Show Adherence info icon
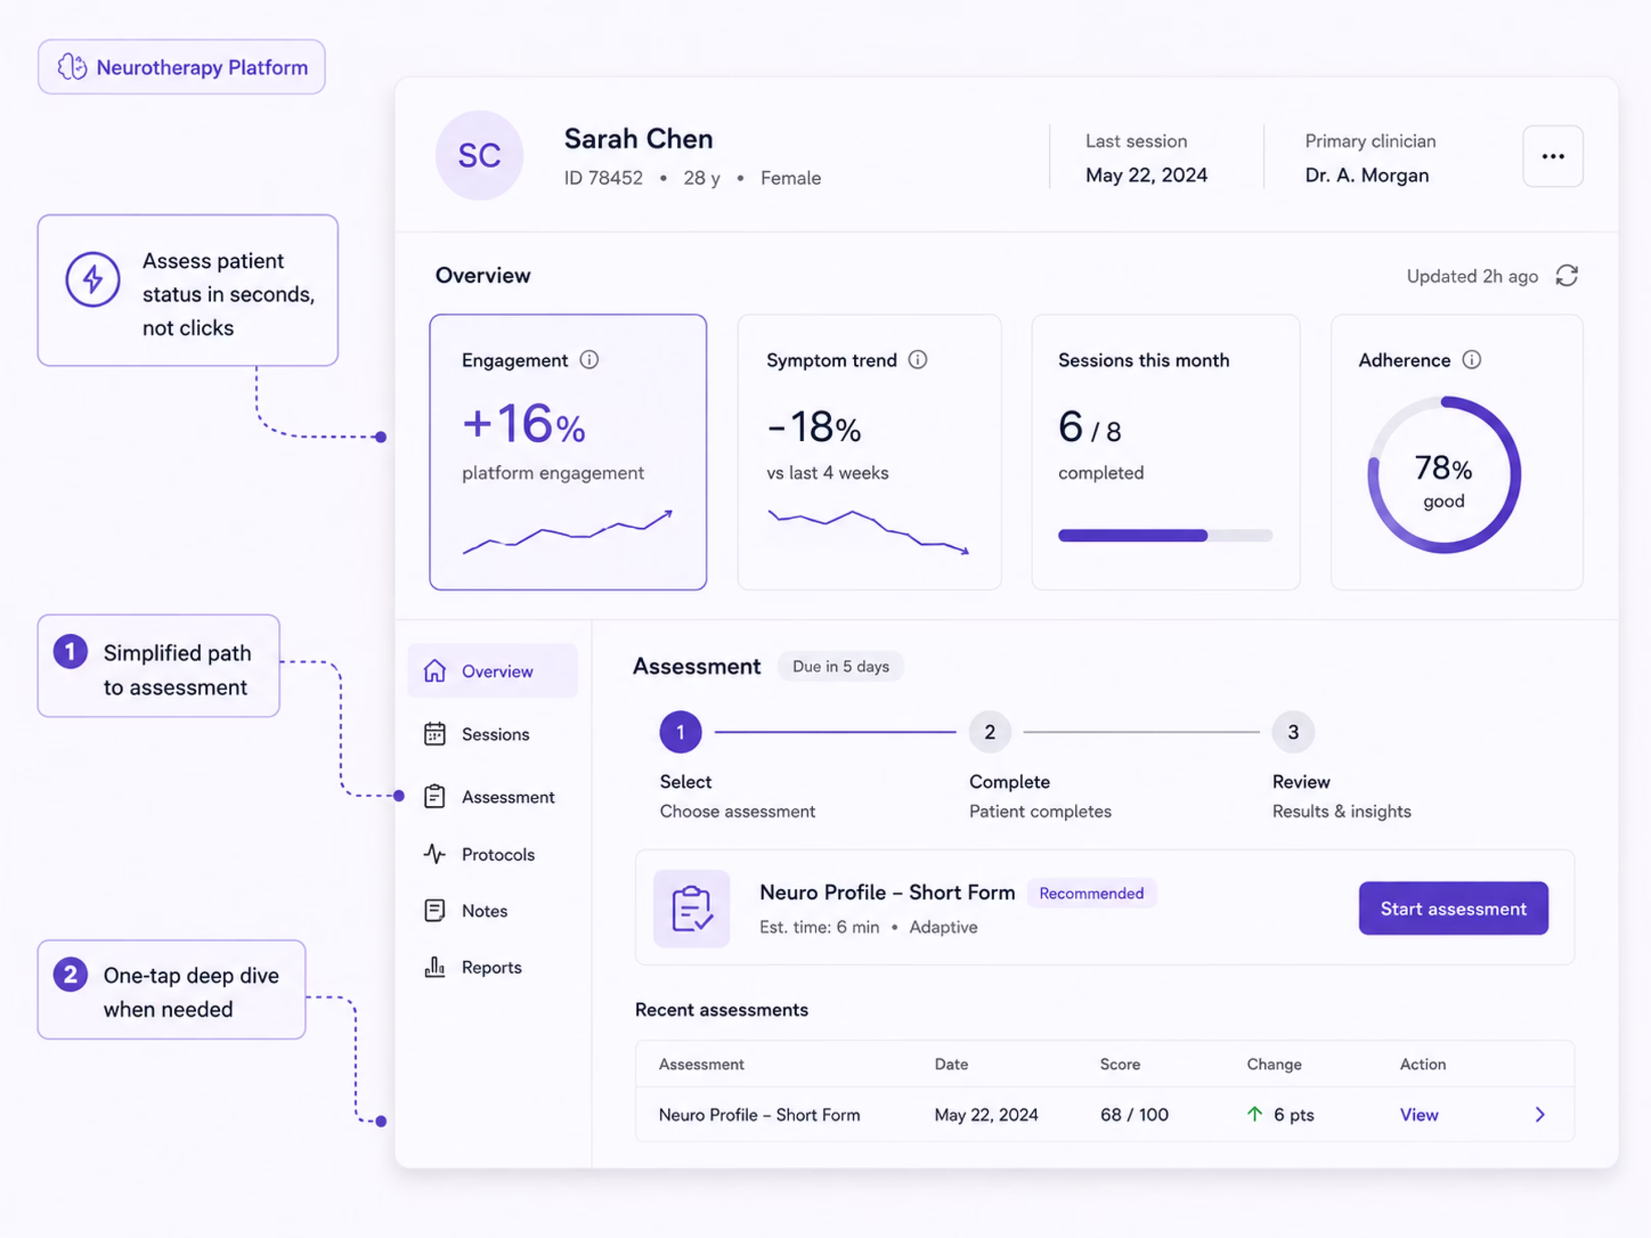This screenshot has width=1651, height=1238. click(x=1471, y=360)
